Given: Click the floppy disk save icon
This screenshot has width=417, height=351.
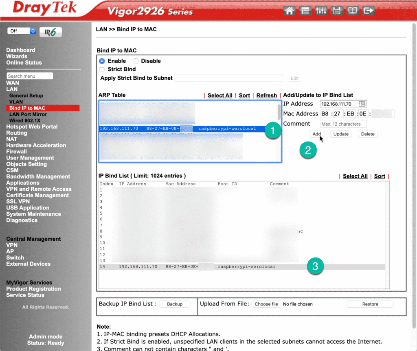Looking at the screenshot, I should (337, 11).
